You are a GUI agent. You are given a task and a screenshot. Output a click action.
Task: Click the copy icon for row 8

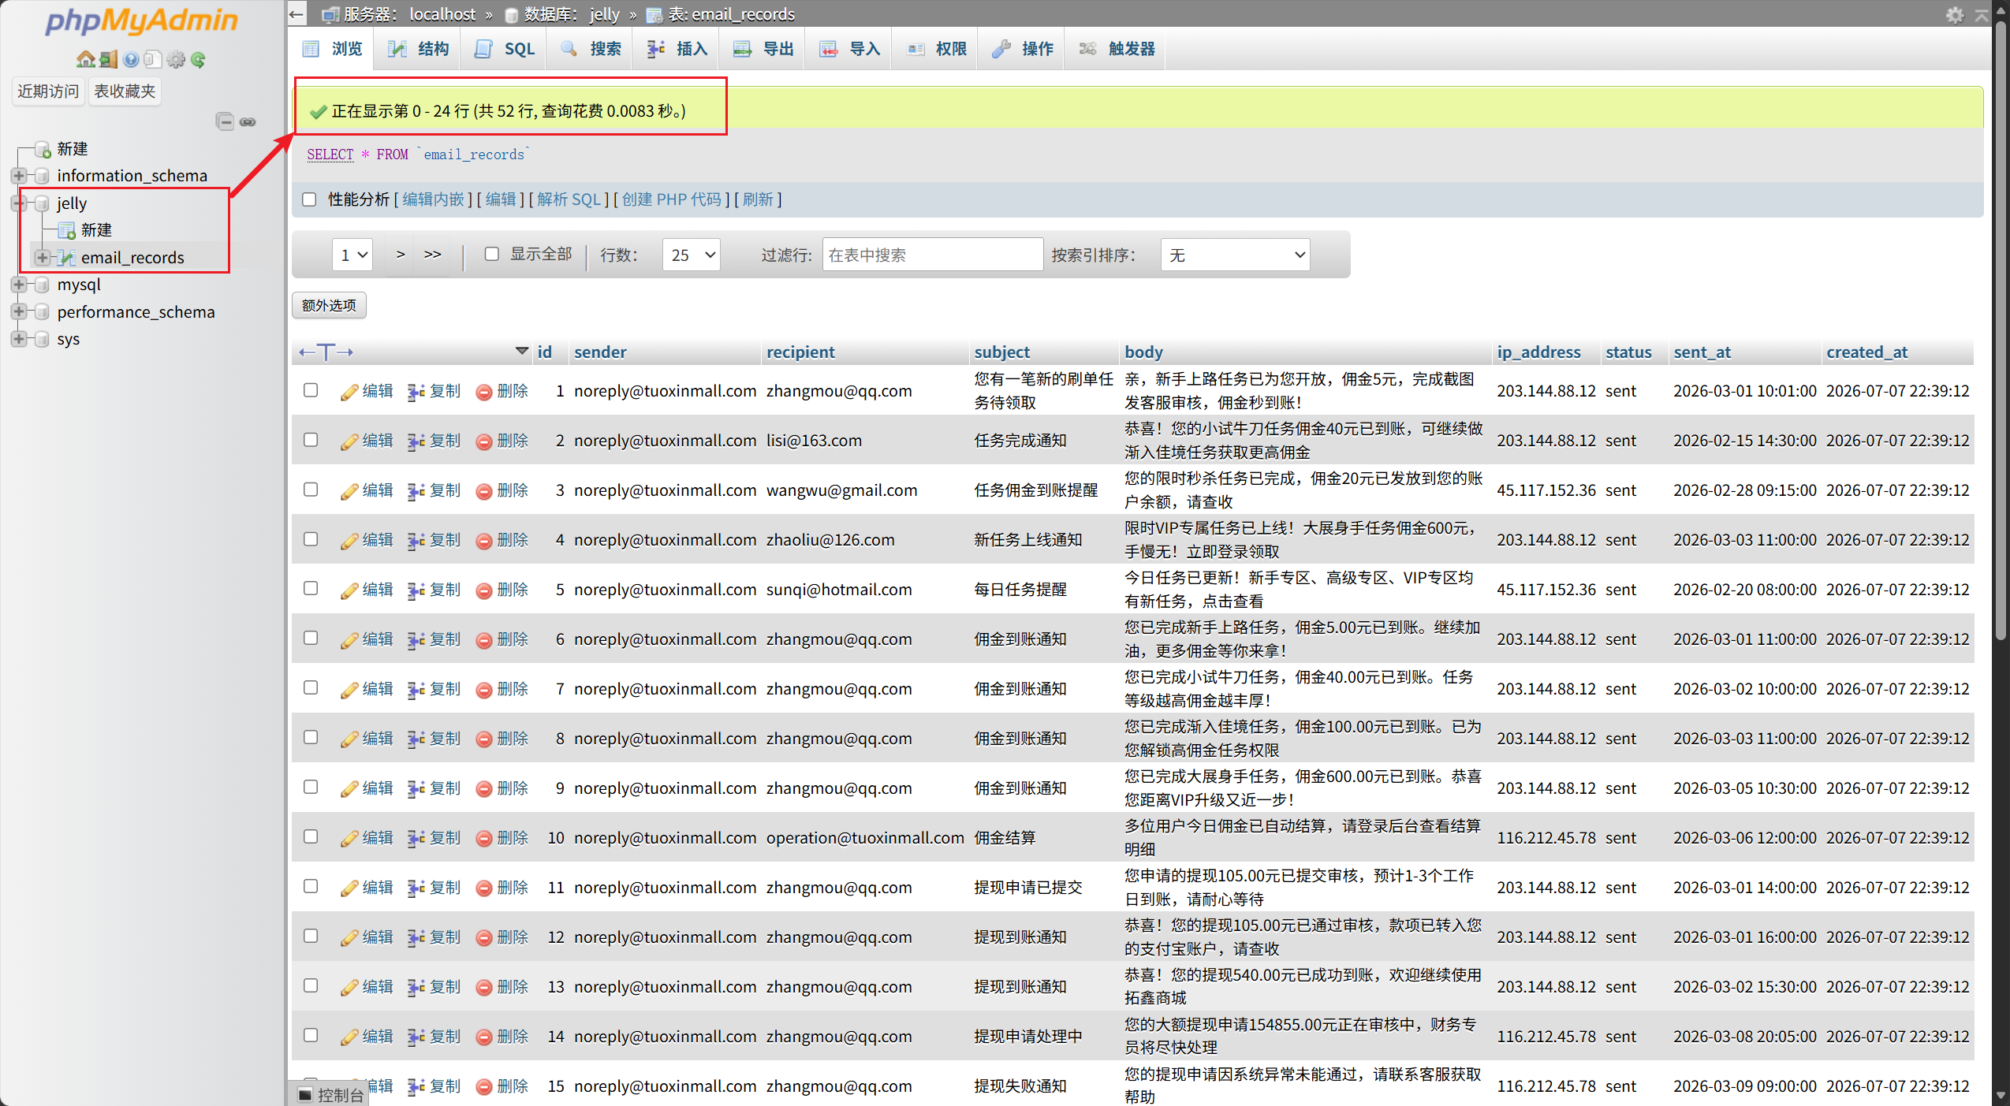pos(416,739)
